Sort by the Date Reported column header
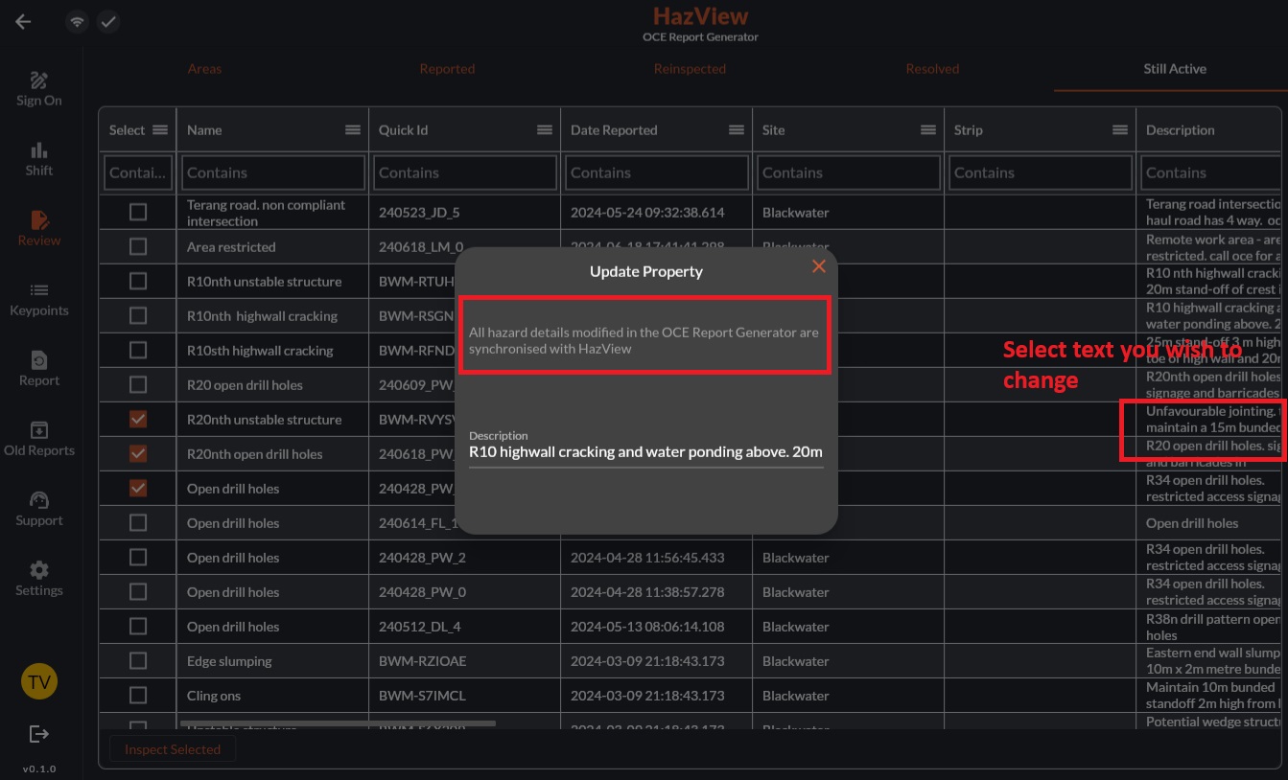The width and height of the screenshot is (1288, 780). (x=614, y=130)
